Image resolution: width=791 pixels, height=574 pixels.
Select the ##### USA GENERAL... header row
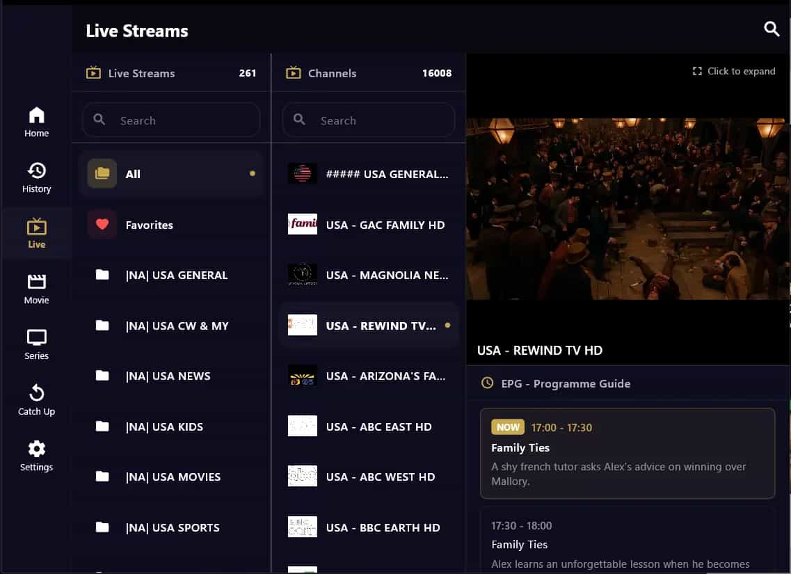pyautogui.click(x=369, y=173)
